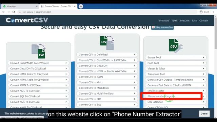The height and width of the screenshot is (122, 217).
Task: Open the Tools menu
Action: click(x=174, y=21)
